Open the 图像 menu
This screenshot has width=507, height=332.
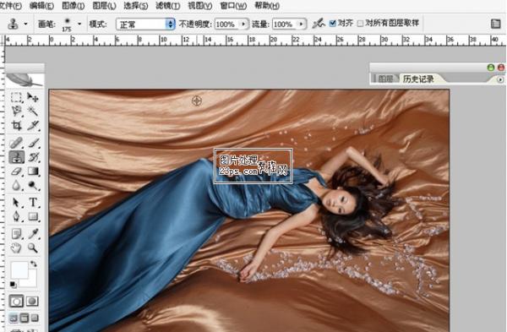(x=73, y=6)
